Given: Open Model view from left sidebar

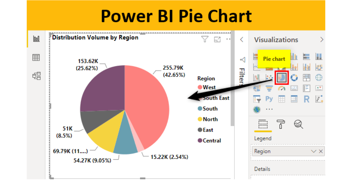Looking at the screenshot, I should 36,76.
